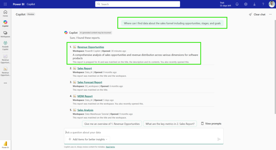Click the notifications bell icon
The width and height of the screenshot is (276, 150).
click(x=237, y=4)
